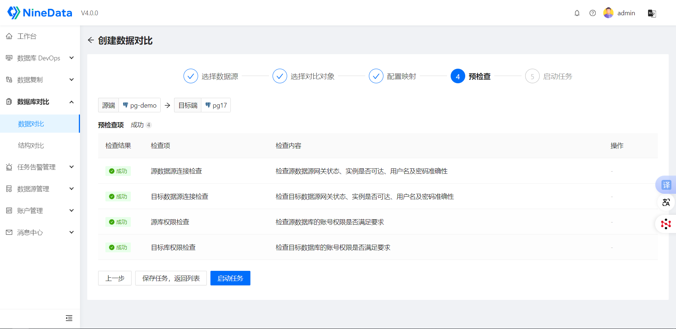This screenshot has width=676, height=329.
Task: Click the 上一步 button
Action: click(x=115, y=278)
